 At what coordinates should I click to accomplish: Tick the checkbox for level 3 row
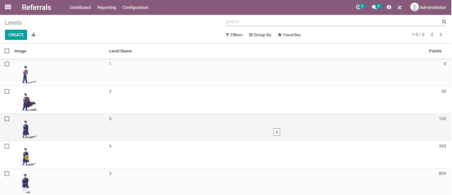[7, 119]
